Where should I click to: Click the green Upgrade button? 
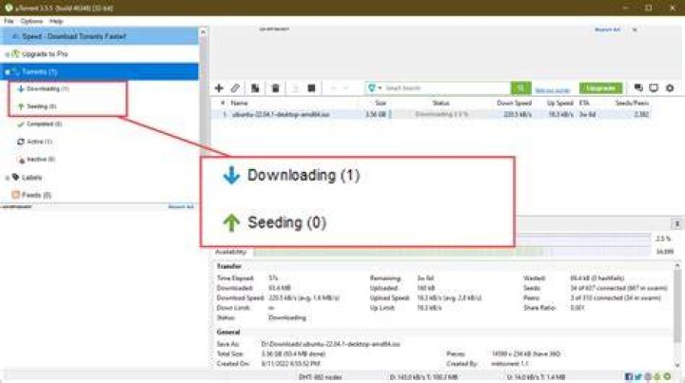600,88
